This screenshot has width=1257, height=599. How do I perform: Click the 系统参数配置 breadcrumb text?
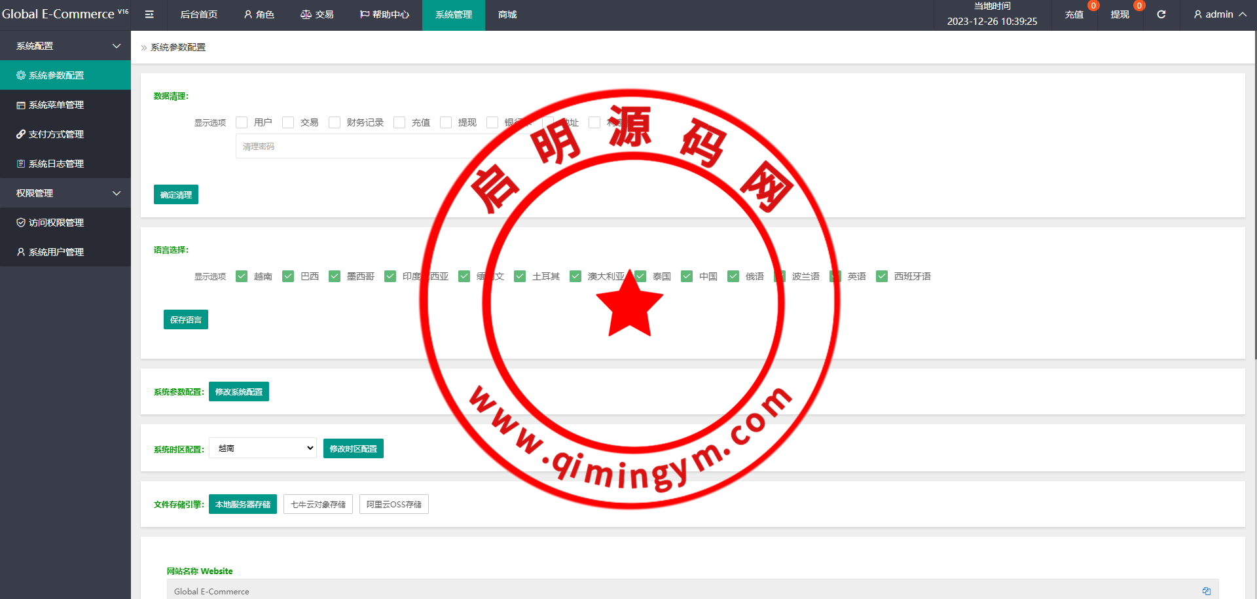178,47
